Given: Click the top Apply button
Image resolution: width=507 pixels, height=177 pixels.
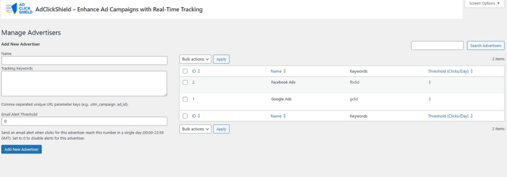Looking at the screenshot, I should click(x=221, y=59).
